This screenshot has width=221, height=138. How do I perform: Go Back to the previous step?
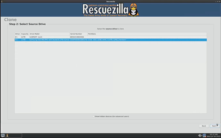point(204,126)
